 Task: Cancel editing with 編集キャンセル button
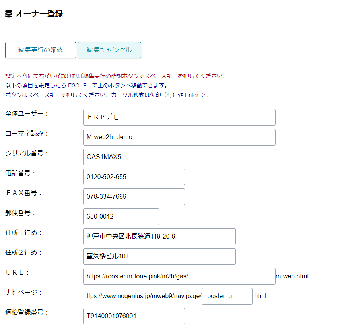(109, 50)
